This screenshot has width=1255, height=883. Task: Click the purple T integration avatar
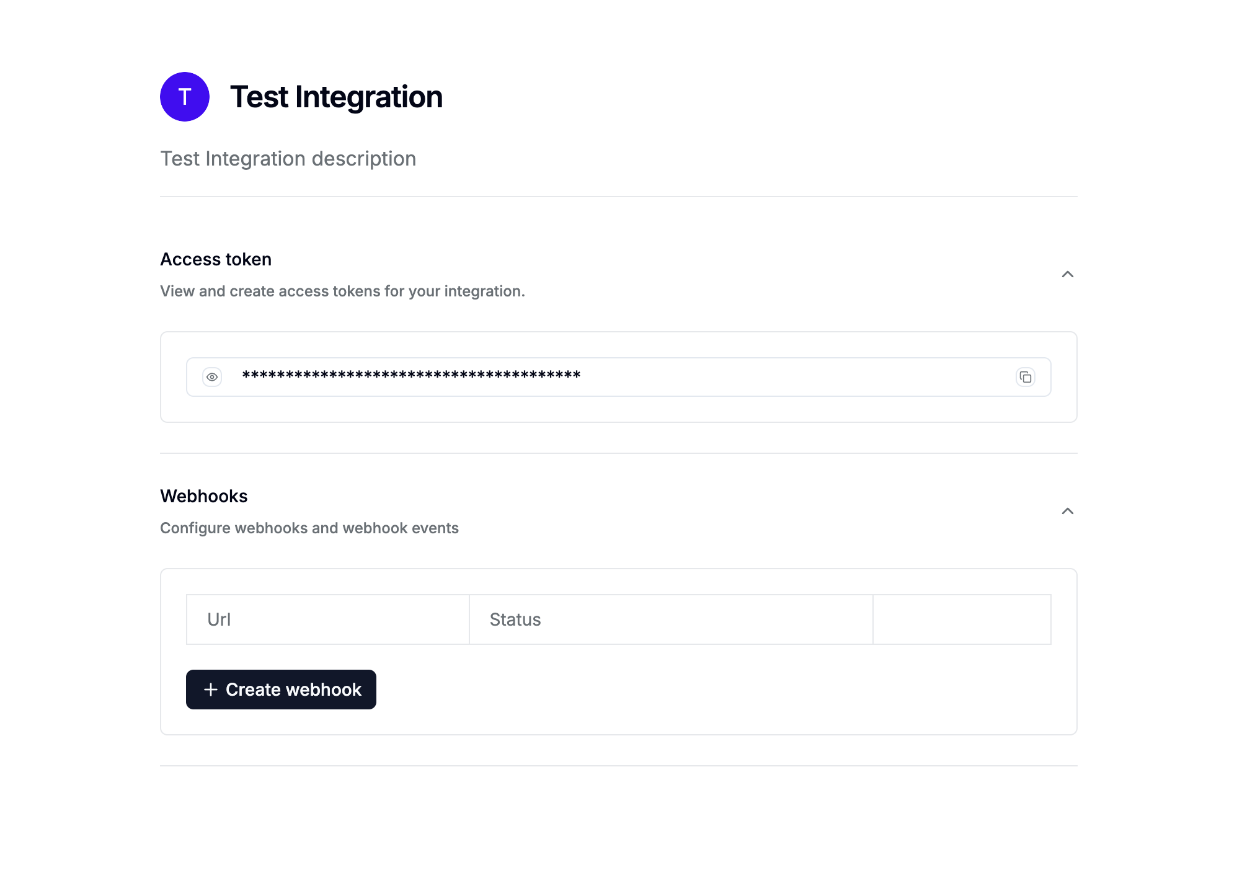click(184, 96)
